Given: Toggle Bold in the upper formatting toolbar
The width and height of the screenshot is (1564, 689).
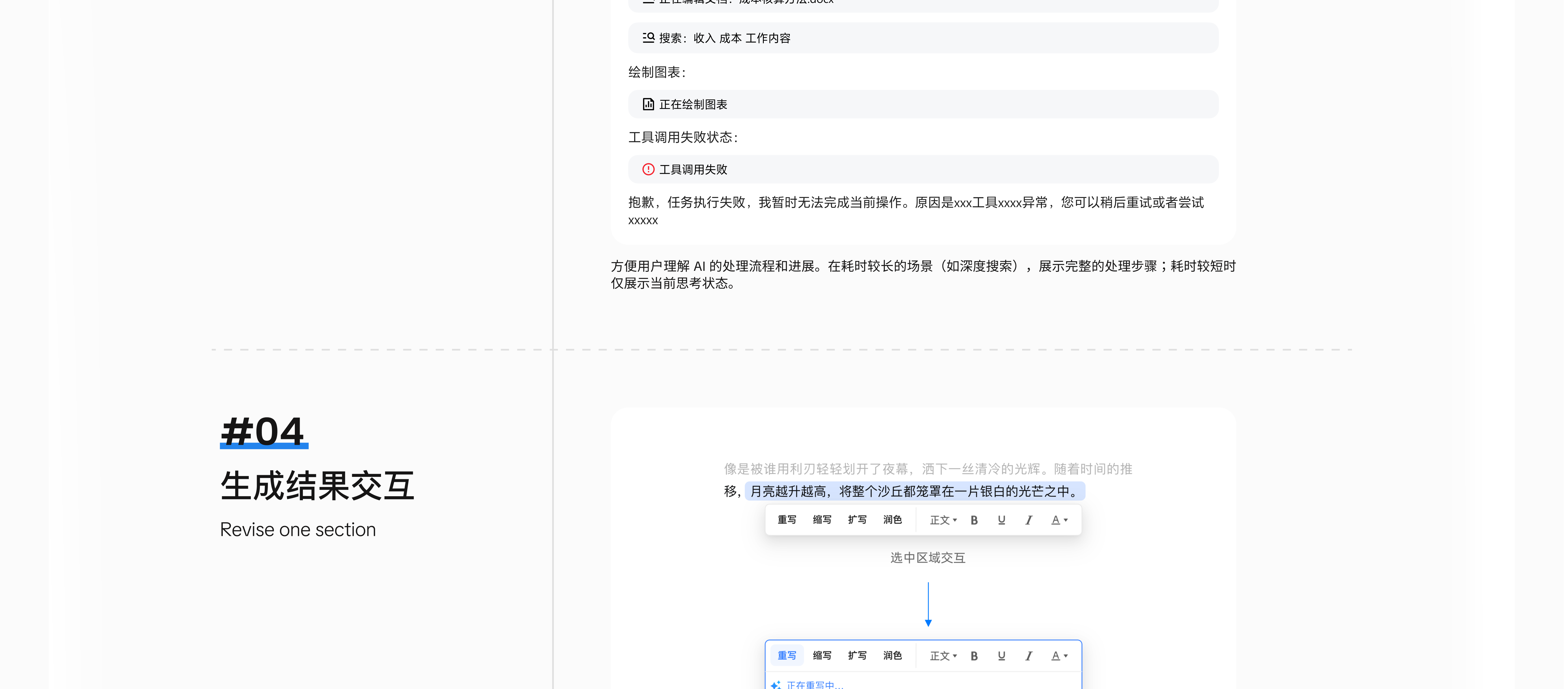Looking at the screenshot, I should 974,520.
